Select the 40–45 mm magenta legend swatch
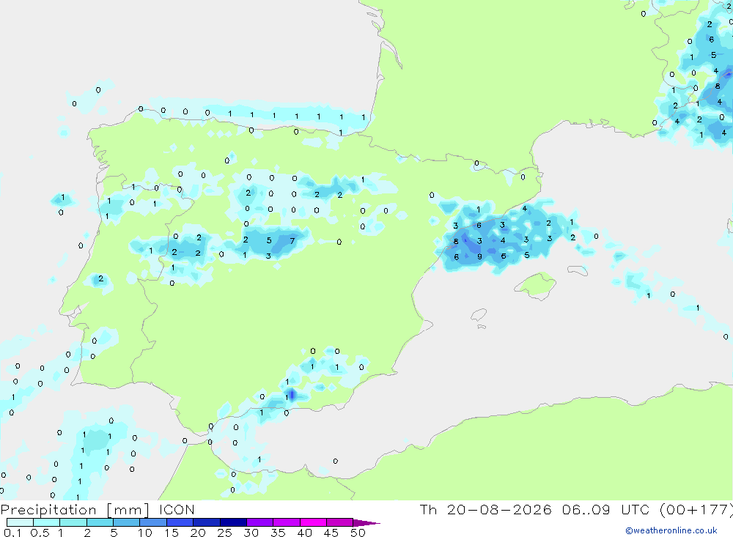The width and height of the screenshot is (733, 537). click(313, 522)
